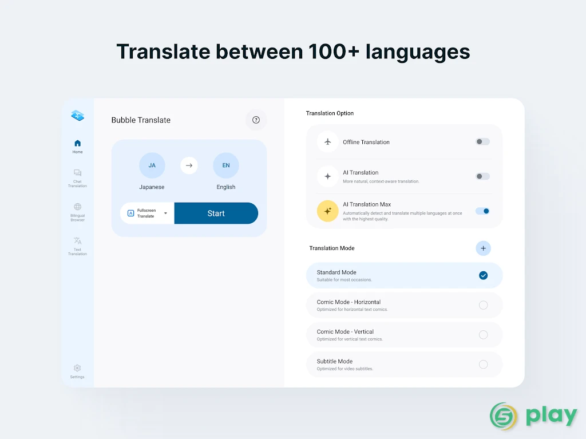Click the Bubble Translate app logo
The height and width of the screenshot is (439, 586).
pos(78,116)
